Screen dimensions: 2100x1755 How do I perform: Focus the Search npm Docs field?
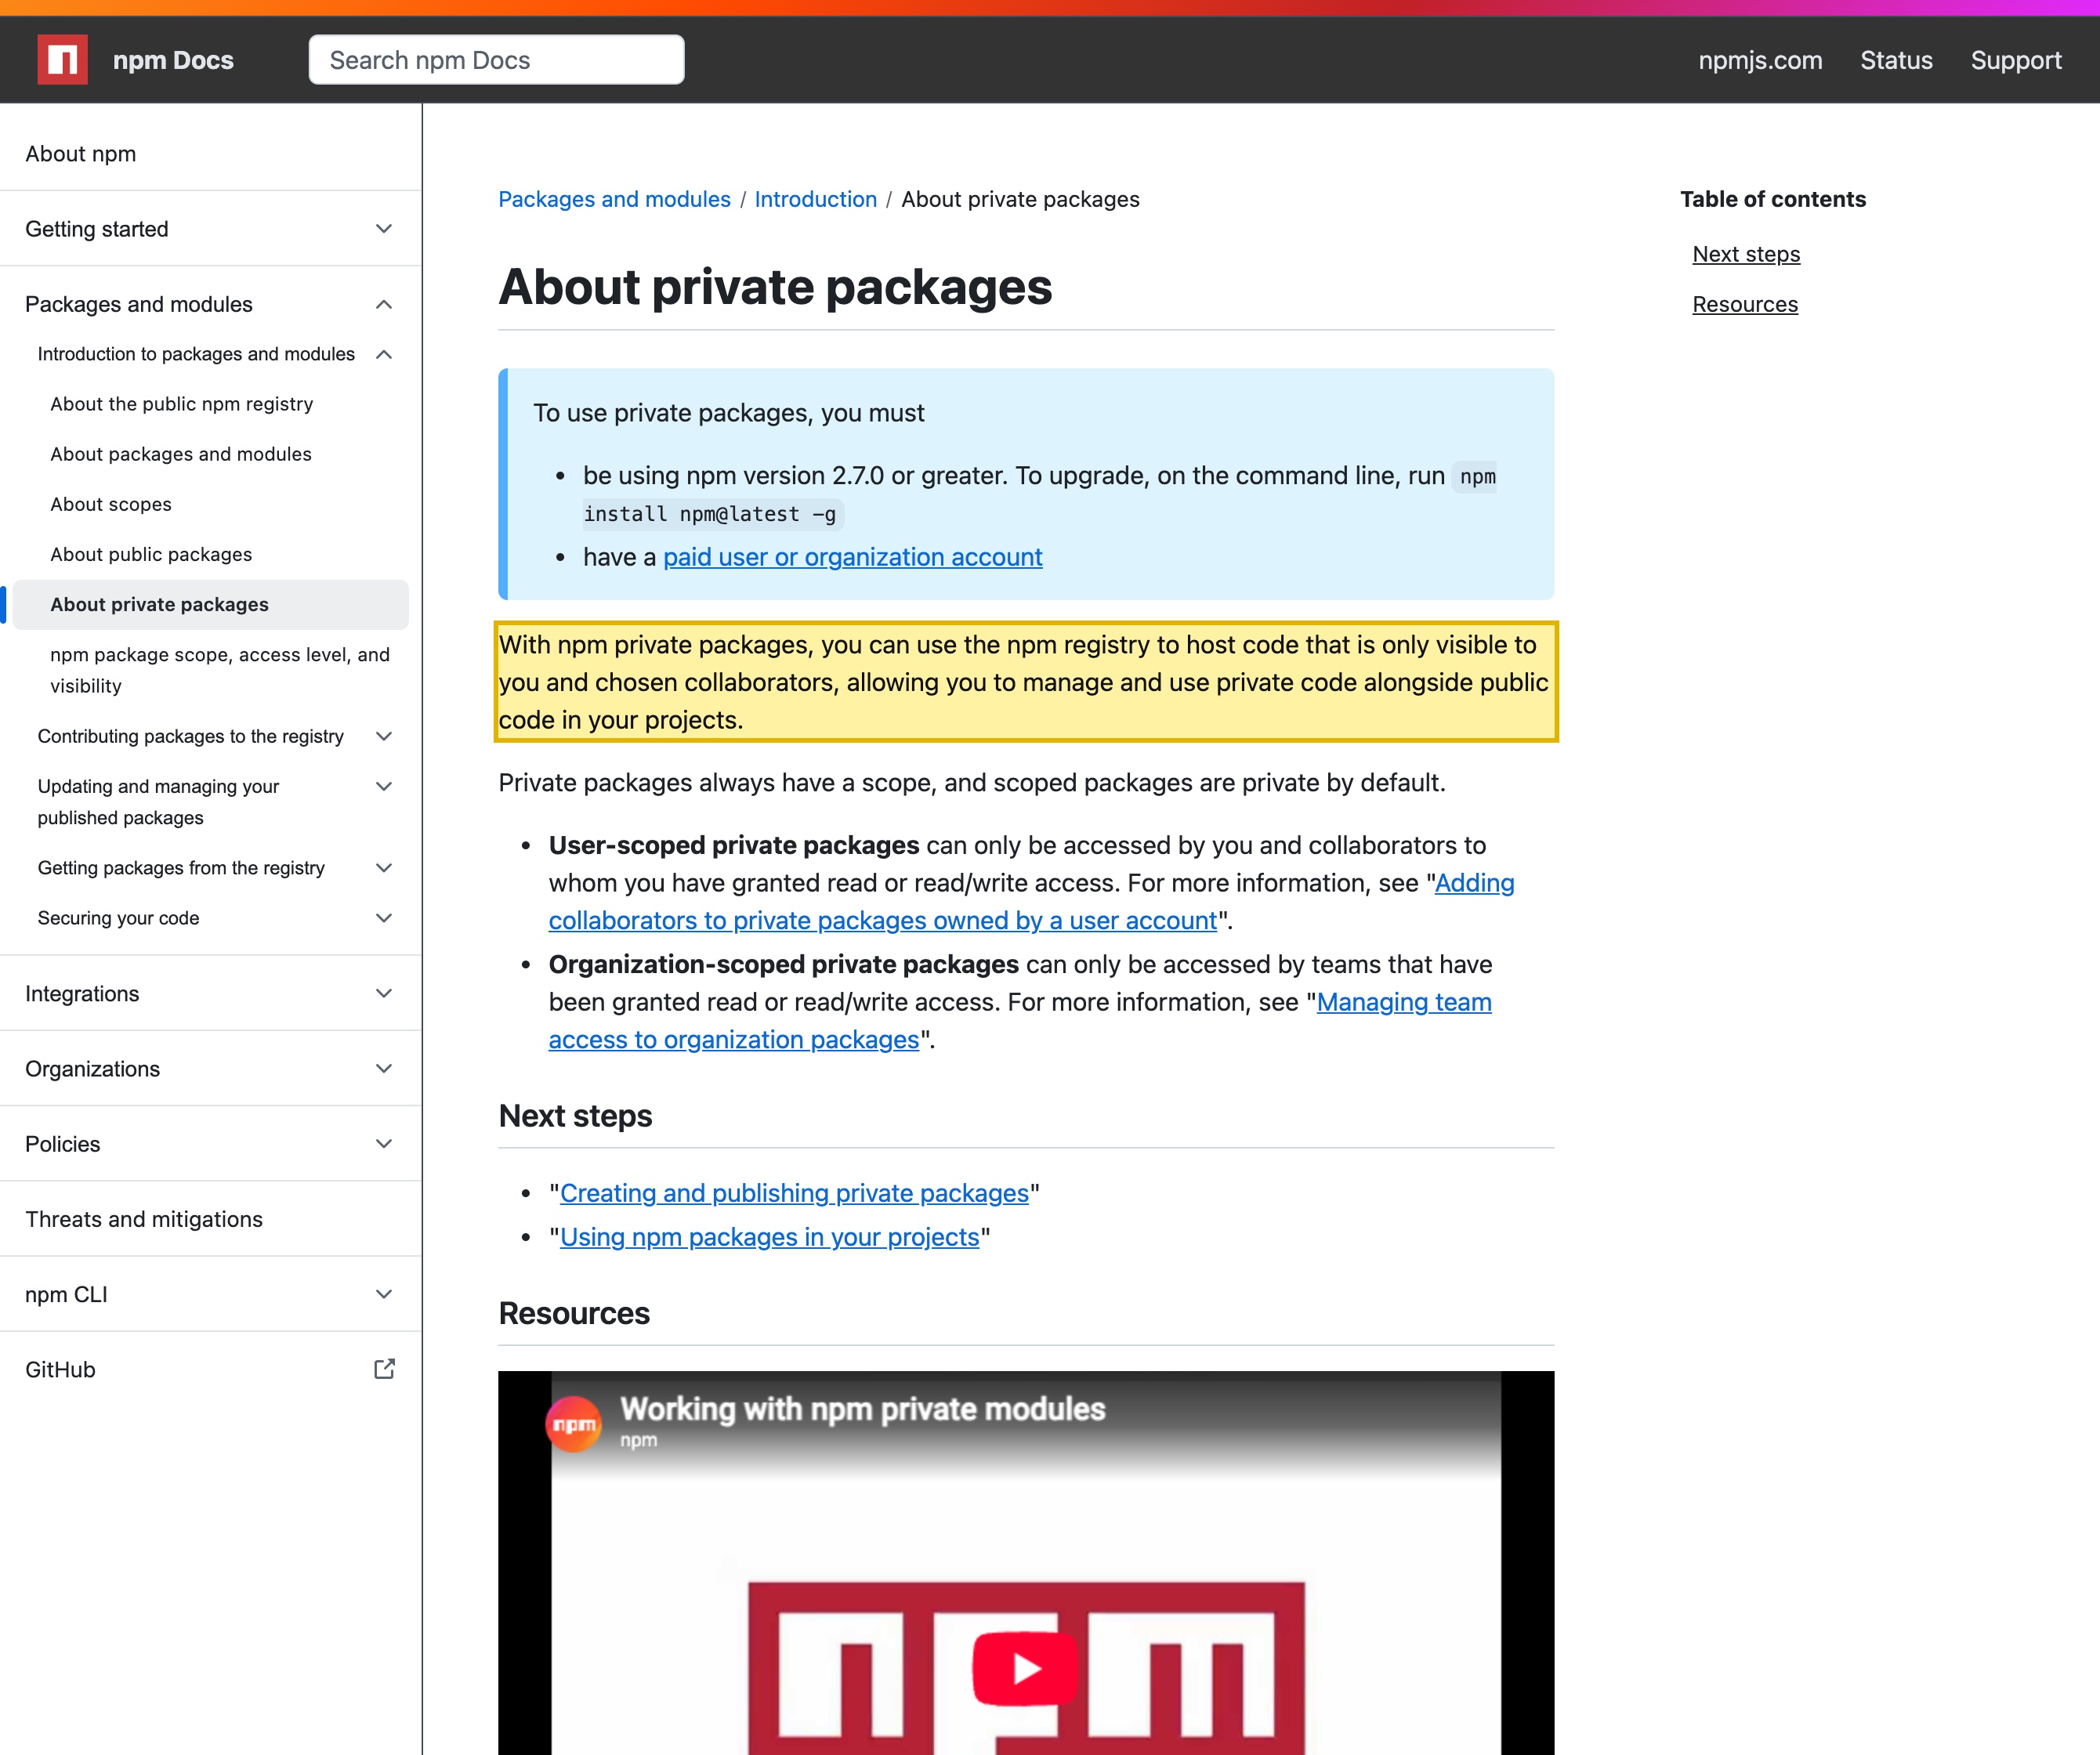[x=496, y=60]
